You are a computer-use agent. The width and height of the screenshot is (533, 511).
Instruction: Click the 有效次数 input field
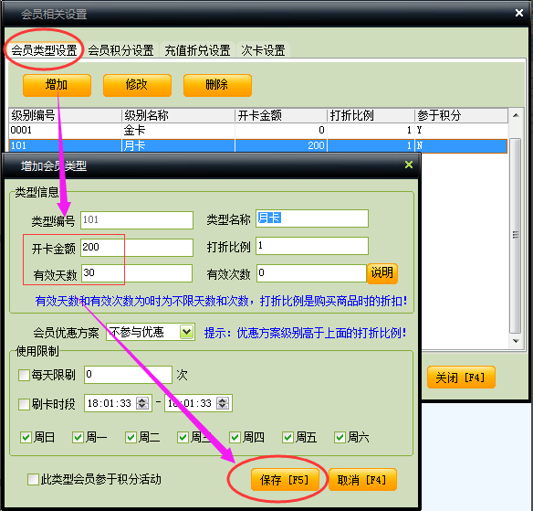click(311, 273)
